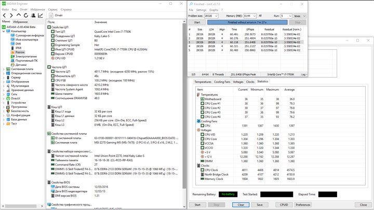Expand the Системная плата tree node

[4, 69]
